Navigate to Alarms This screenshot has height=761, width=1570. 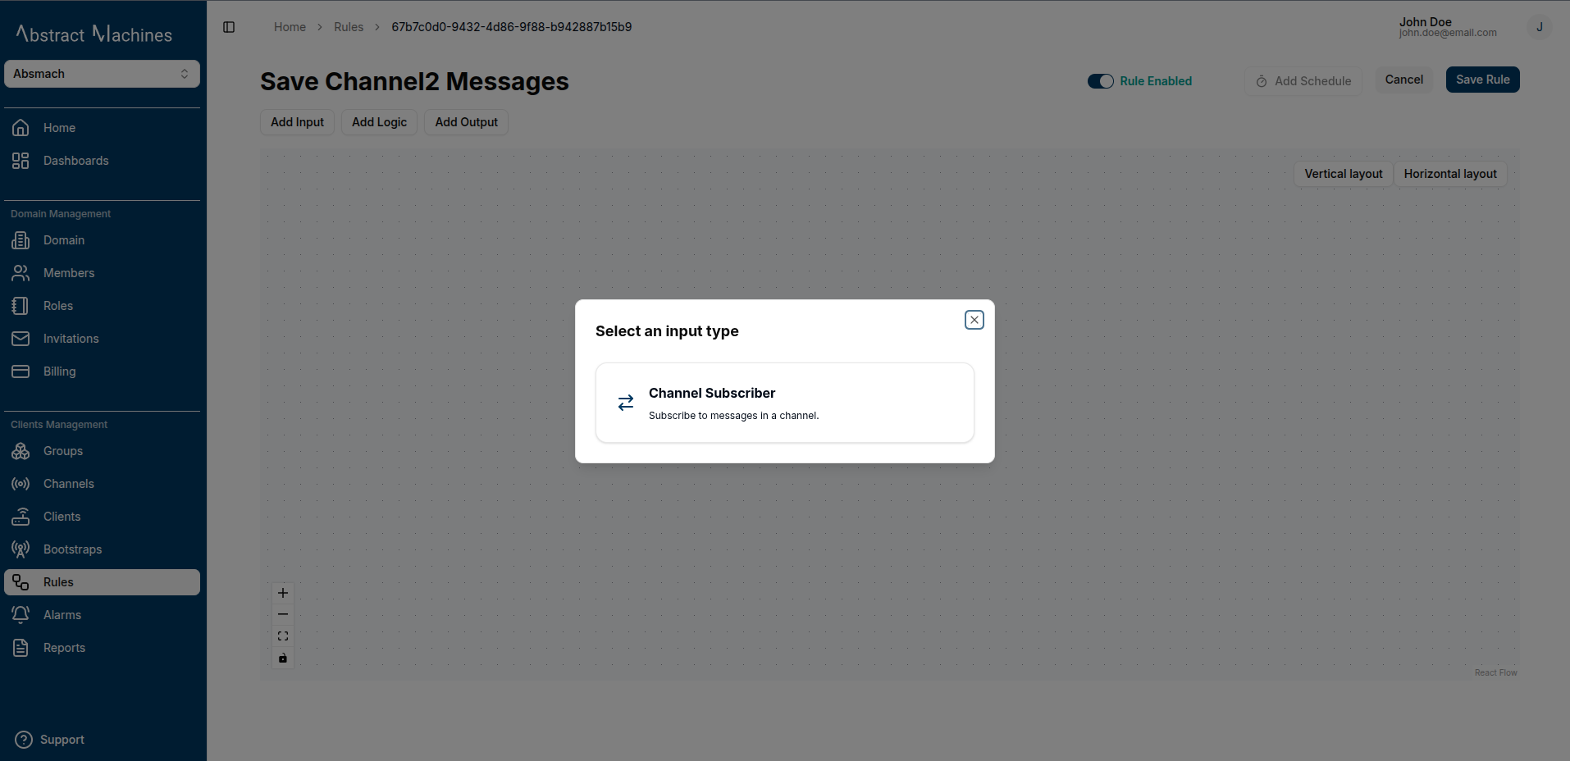pyautogui.click(x=102, y=615)
